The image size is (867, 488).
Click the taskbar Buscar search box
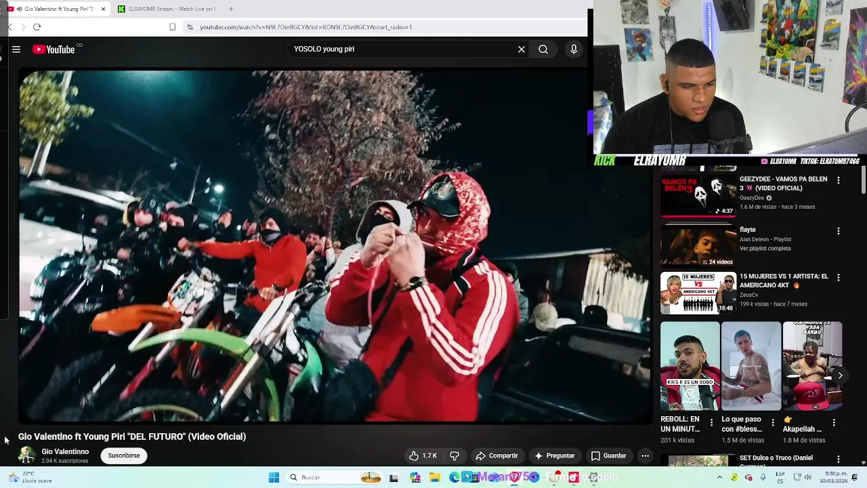[335, 478]
